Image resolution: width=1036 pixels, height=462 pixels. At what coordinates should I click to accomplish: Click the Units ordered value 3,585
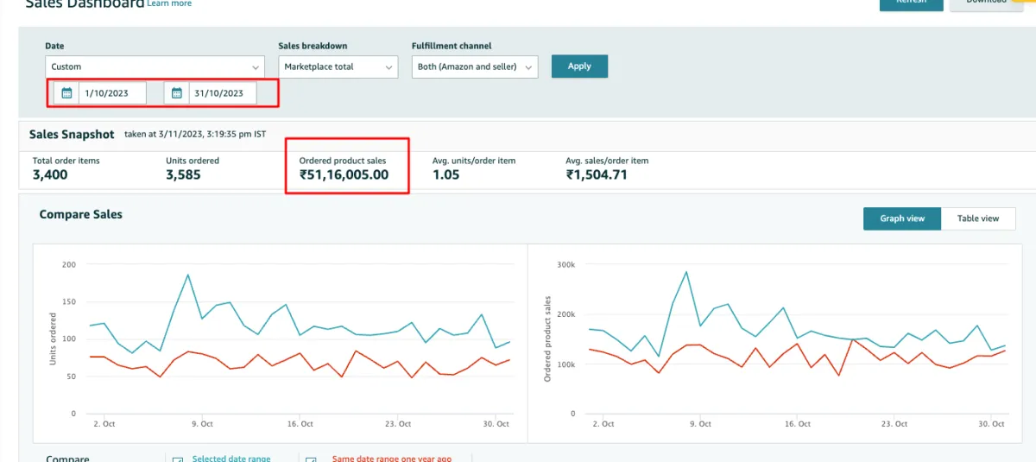183,174
